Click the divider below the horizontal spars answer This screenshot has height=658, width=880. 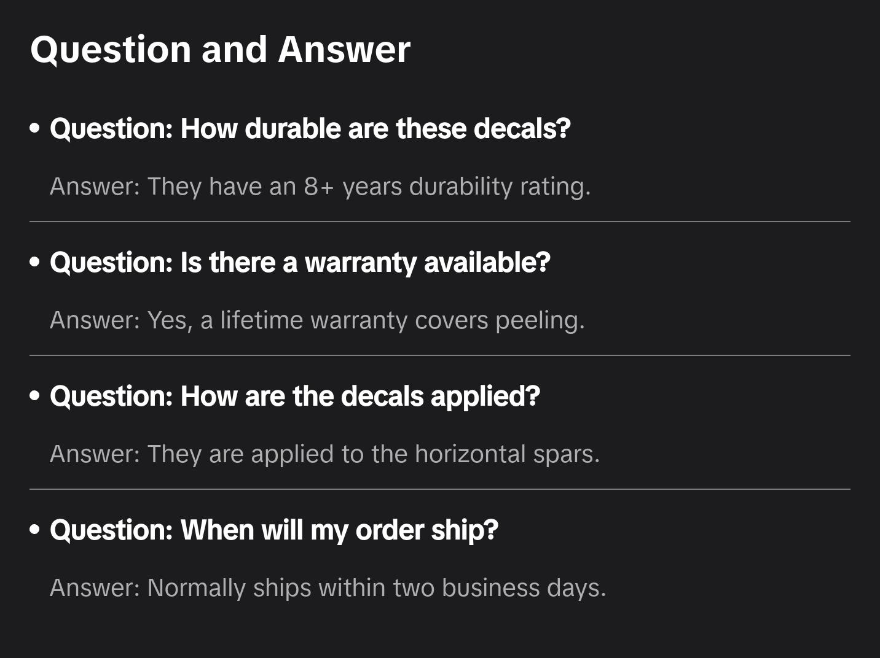click(440, 489)
